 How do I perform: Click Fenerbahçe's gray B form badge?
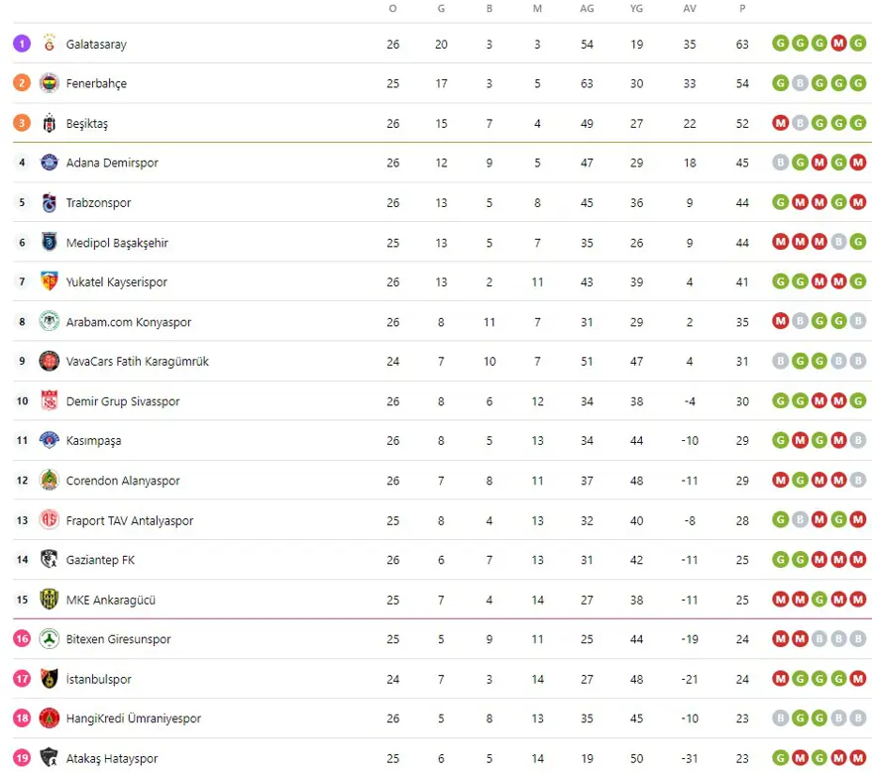coord(800,84)
